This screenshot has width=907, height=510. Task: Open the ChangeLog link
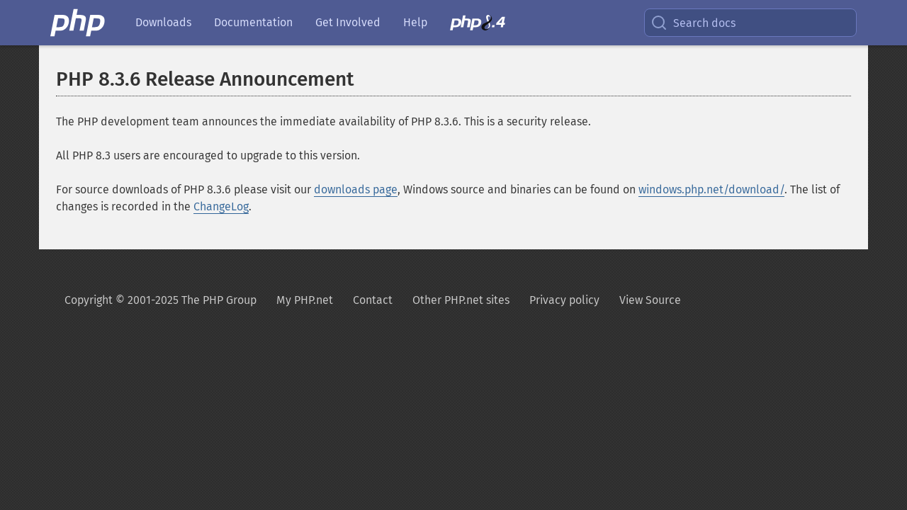221,207
